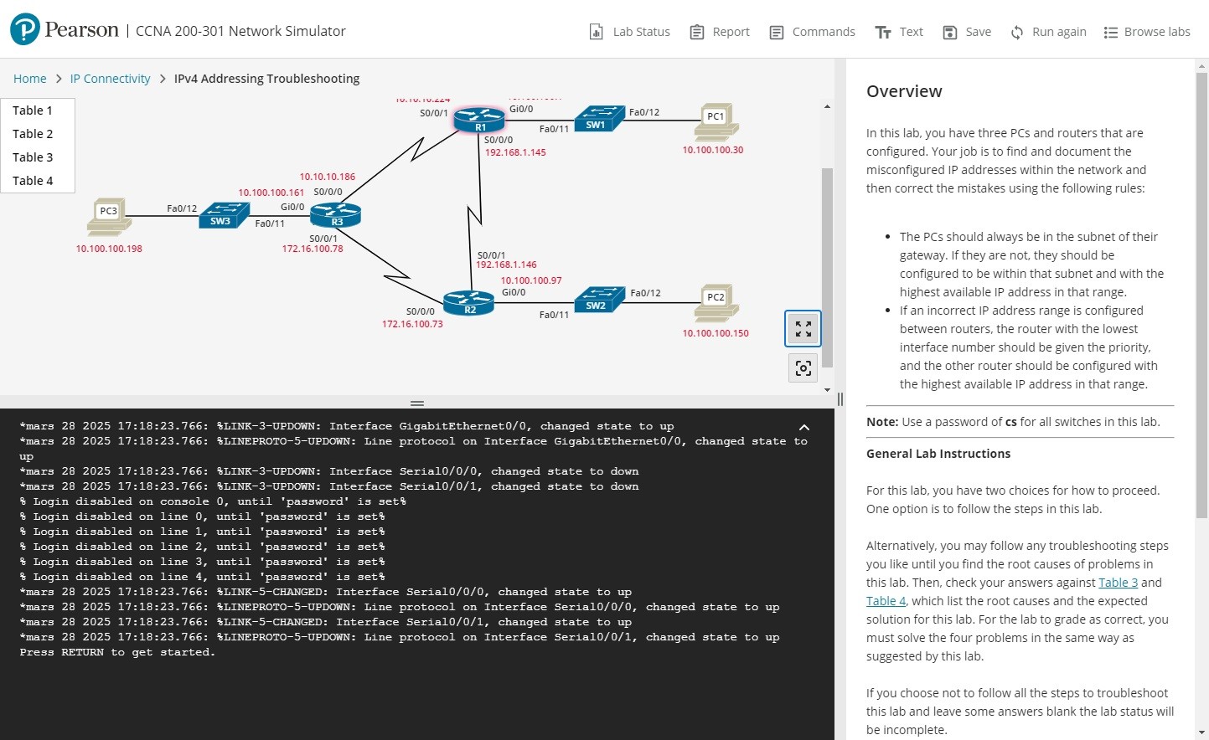Open IP Connectivity breadcrumb link
Image resolution: width=1209 pixels, height=740 pixels.
click(x=111, y=79)
